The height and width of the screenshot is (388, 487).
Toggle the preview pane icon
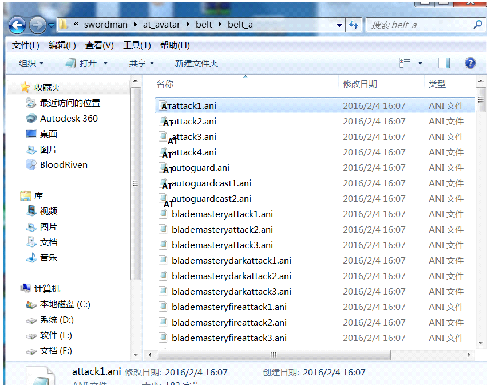coord(444,63)
